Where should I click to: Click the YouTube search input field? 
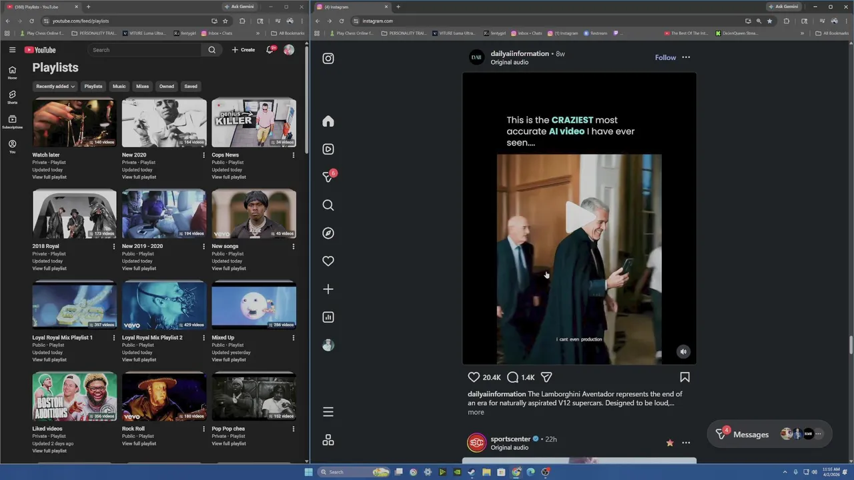click(x=144, y=50)
